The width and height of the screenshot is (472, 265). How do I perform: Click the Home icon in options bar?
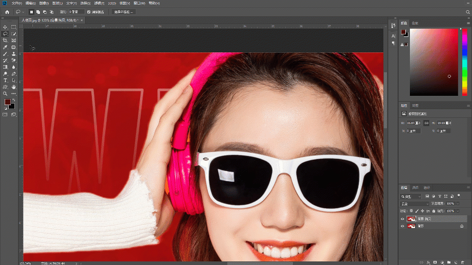(7, 12)
